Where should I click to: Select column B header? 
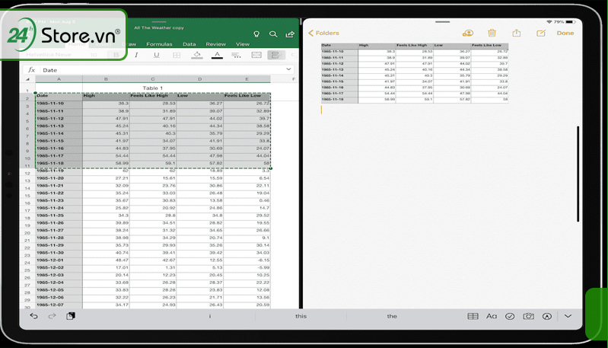pos(106,79)
